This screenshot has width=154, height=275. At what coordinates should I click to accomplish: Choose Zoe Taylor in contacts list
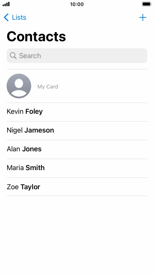[x=77, y=187]
